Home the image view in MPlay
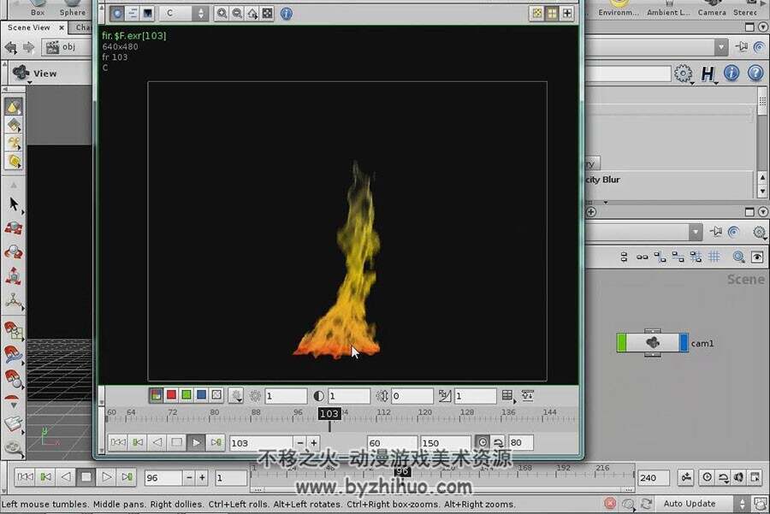 click(x=252, y=13)
